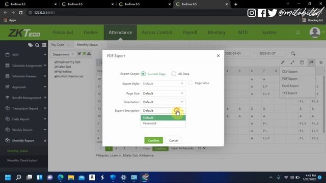
Task: Open Monthly Status report
Action: (x=18, y=151)
